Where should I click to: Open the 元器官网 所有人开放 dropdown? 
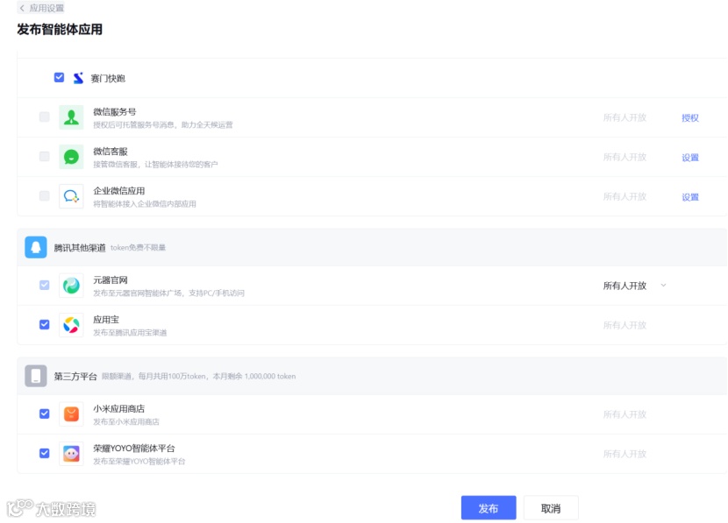click(635, 286)
